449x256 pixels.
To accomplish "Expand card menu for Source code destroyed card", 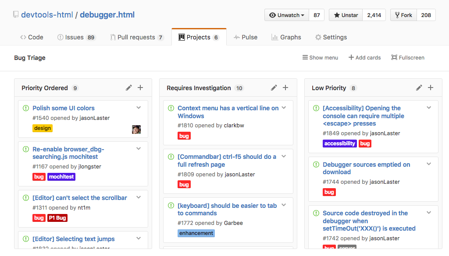I will (x=429, y=213).
